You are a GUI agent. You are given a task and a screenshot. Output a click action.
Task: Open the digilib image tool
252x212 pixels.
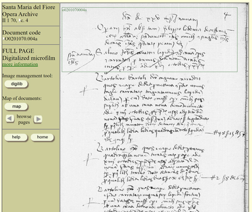[16, 84]
